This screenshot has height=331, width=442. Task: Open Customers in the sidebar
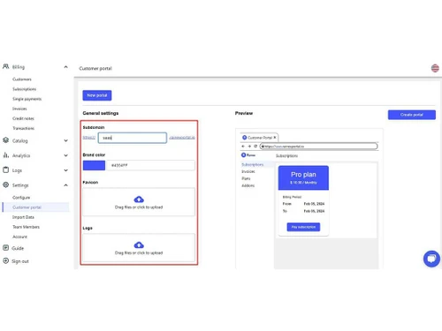pos(22,79)
